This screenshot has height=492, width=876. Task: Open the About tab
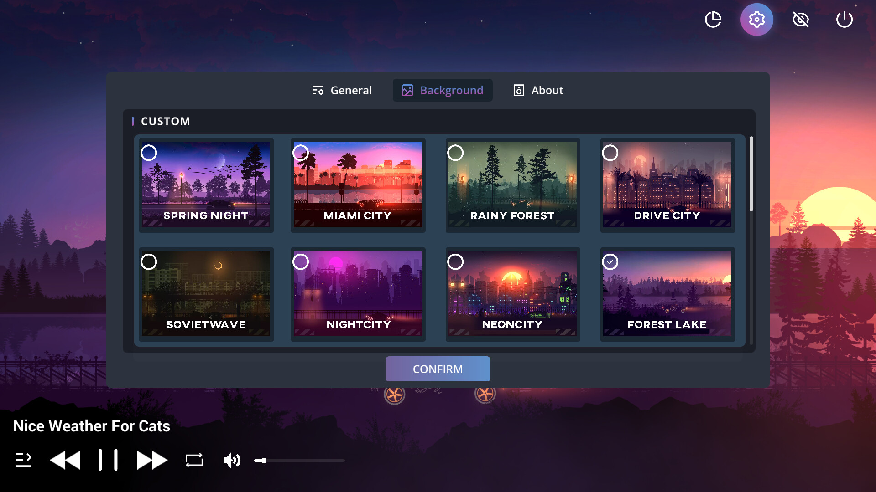pos(538,90)
